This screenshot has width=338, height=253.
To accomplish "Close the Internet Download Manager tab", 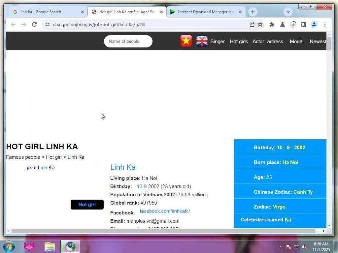I will [x=240, y=12].
